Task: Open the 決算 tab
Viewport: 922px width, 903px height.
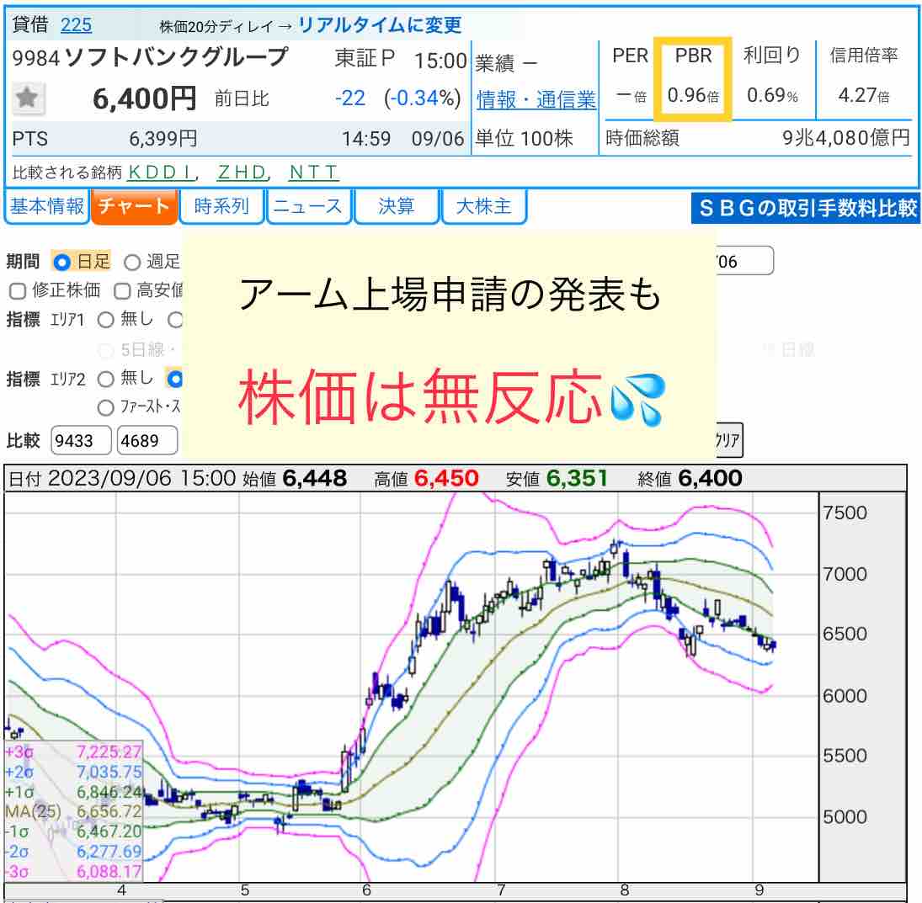Action: pos(397,206)
